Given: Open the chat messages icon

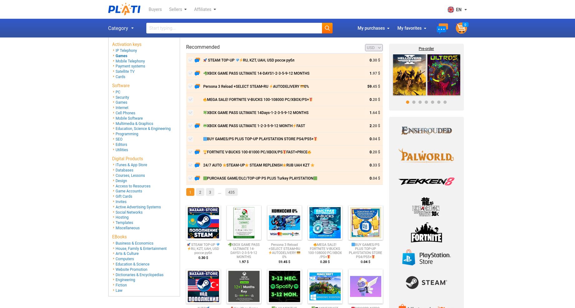Looking at the screenshot, I should (x=442, y=28).
